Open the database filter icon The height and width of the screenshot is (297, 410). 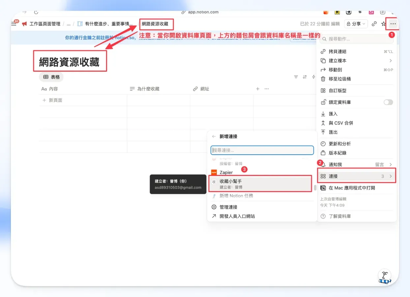point(296,77)
